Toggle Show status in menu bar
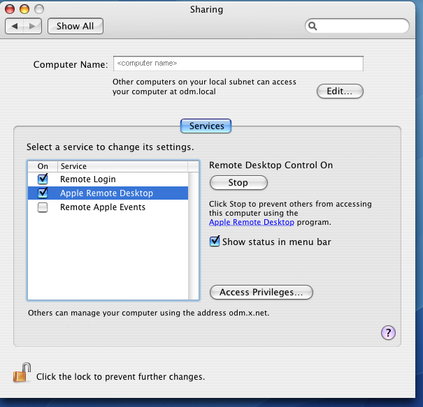423x407 pixels. [215, 242]
